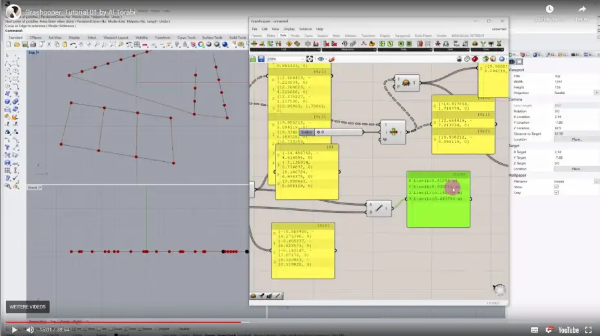The image size is (600, 336).
Task: Expand the List panel bar in the Sets ribbon
Action: click(285, 50)
